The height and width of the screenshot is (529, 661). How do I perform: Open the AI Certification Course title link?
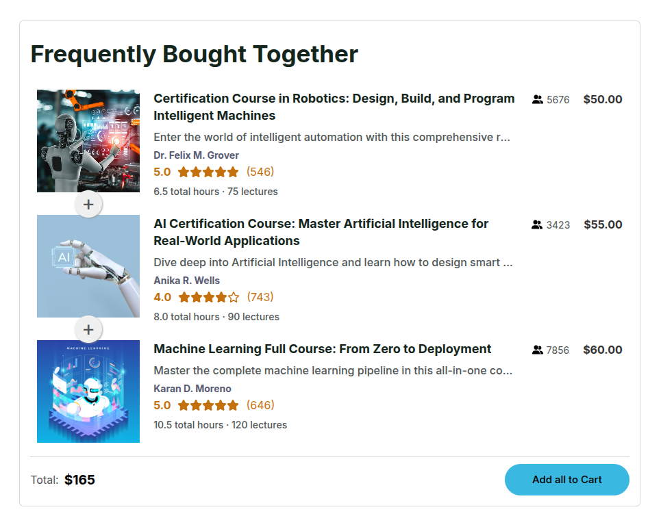[x=321, y=232]
